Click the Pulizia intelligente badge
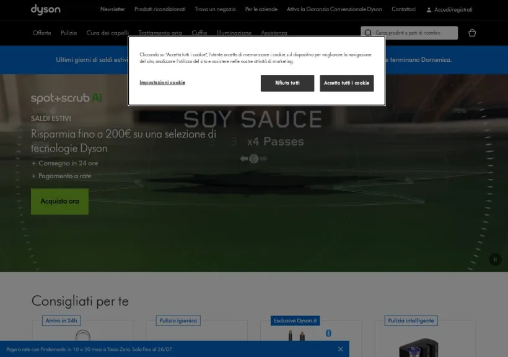508x357 pixels. [411, 320]
